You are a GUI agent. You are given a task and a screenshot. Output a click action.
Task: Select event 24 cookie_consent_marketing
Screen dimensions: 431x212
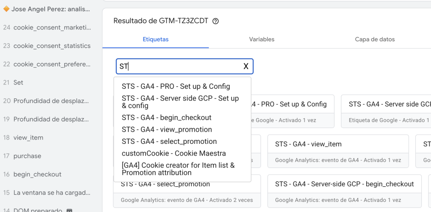47,27
